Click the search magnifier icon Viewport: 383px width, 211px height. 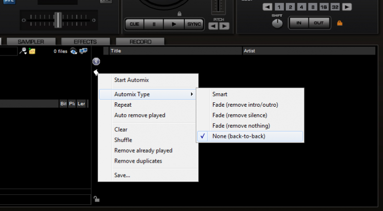click(23, 51)
